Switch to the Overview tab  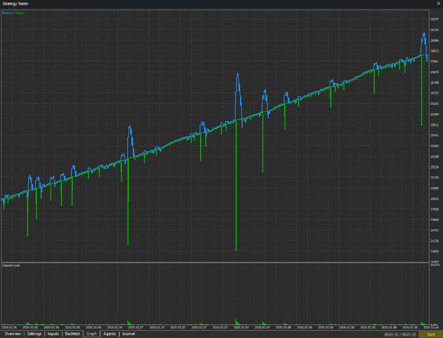[x=12, y=333]
